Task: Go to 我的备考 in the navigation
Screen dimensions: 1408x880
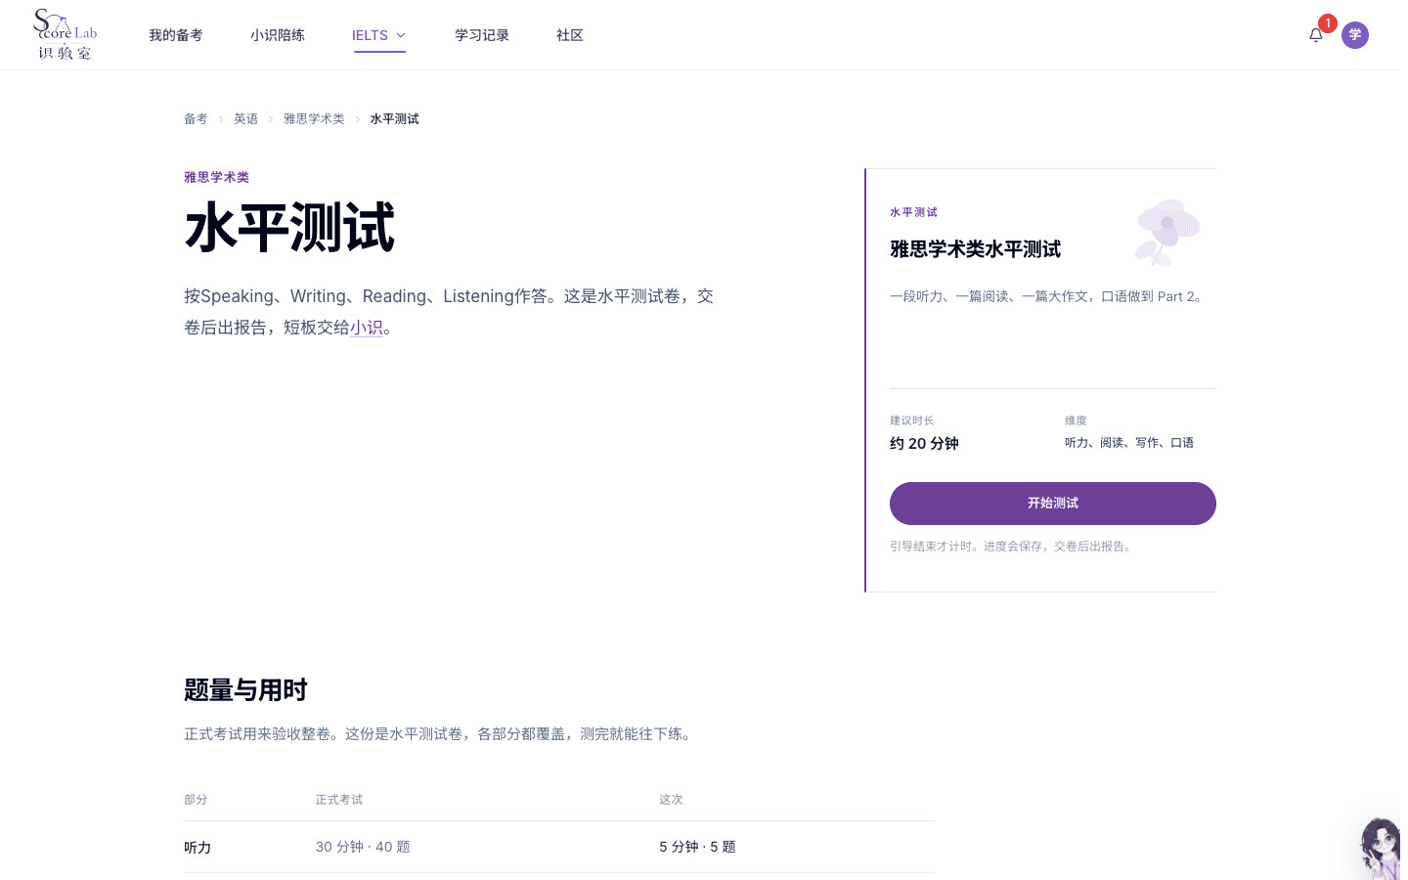Action: click(176, 35)
